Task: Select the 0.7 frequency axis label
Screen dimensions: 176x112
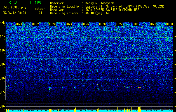Action: coord(3,92)
